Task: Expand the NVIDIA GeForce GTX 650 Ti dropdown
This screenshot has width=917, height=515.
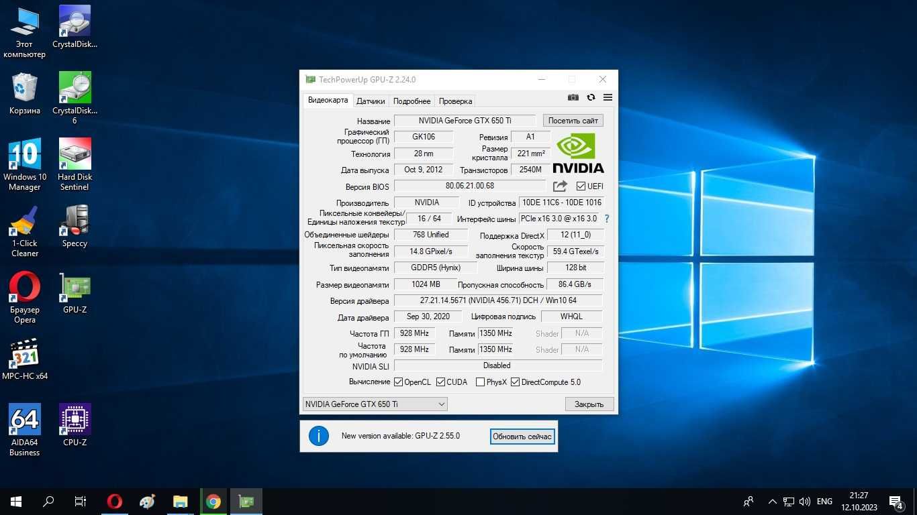Action: 375,404
